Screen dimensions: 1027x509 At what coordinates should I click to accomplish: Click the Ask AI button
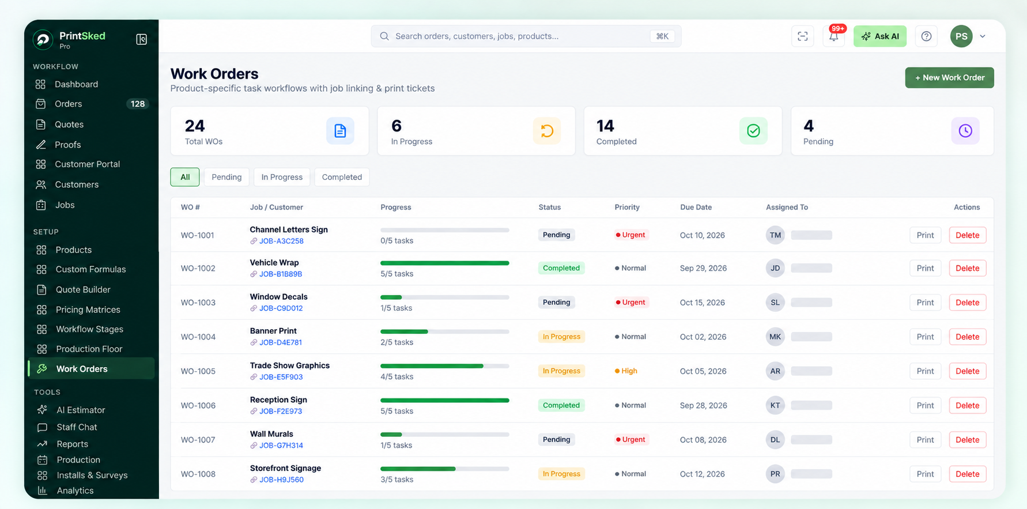click(x=879, y=36)
